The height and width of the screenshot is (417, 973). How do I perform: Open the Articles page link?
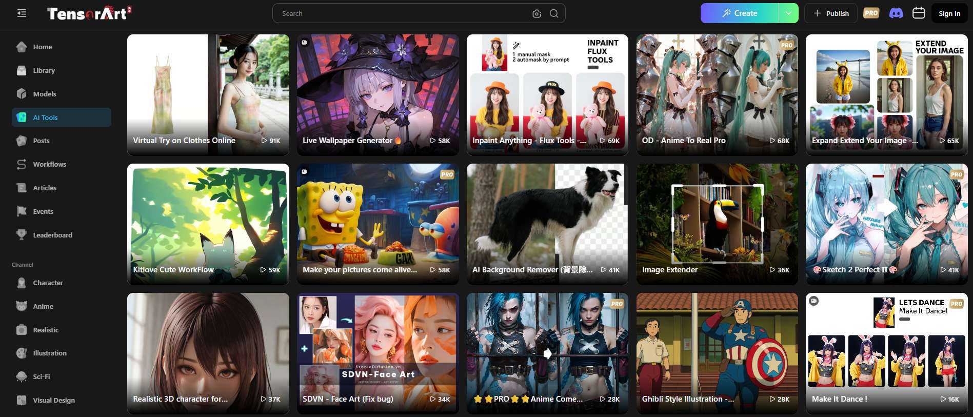point(62,188)
